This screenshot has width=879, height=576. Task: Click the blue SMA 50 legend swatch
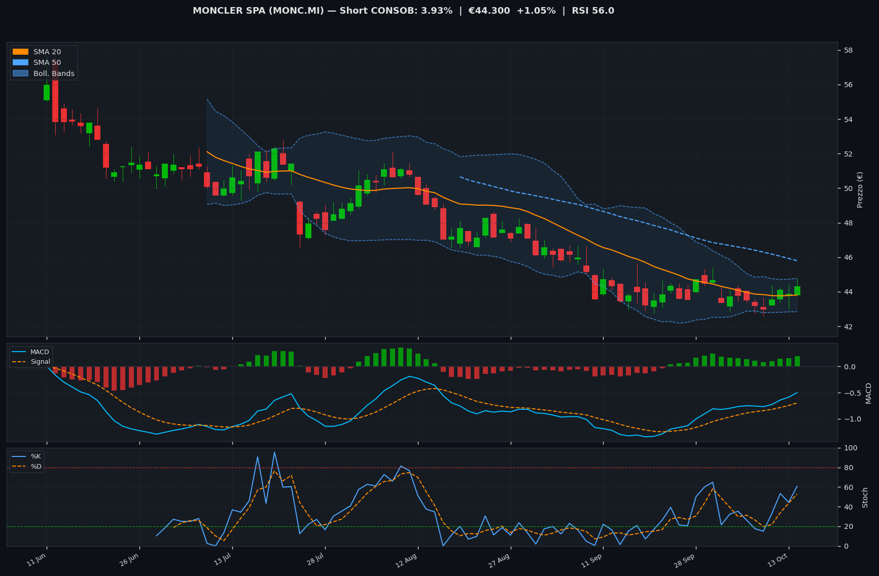[x=21, y=62]
